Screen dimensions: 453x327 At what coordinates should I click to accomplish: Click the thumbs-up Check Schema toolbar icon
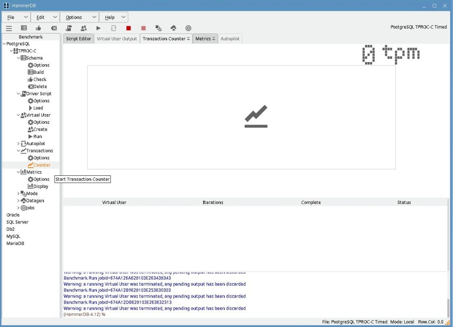click(x=39, y=28)
